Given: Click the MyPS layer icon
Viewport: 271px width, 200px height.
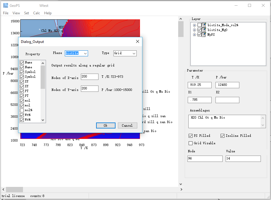Looking at the screenshot, I should pos(204,35).
